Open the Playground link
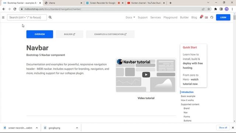 [x=170, y=17]
